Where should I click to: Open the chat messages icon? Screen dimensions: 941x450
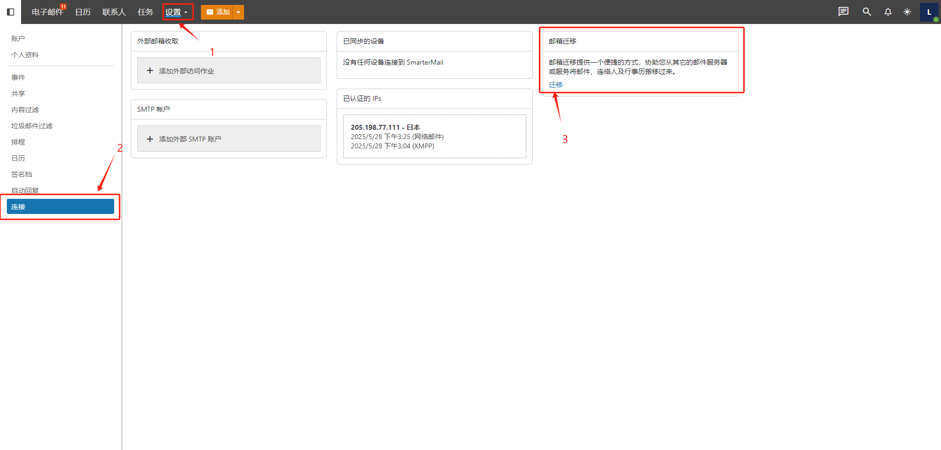click(x=843, y=12)
